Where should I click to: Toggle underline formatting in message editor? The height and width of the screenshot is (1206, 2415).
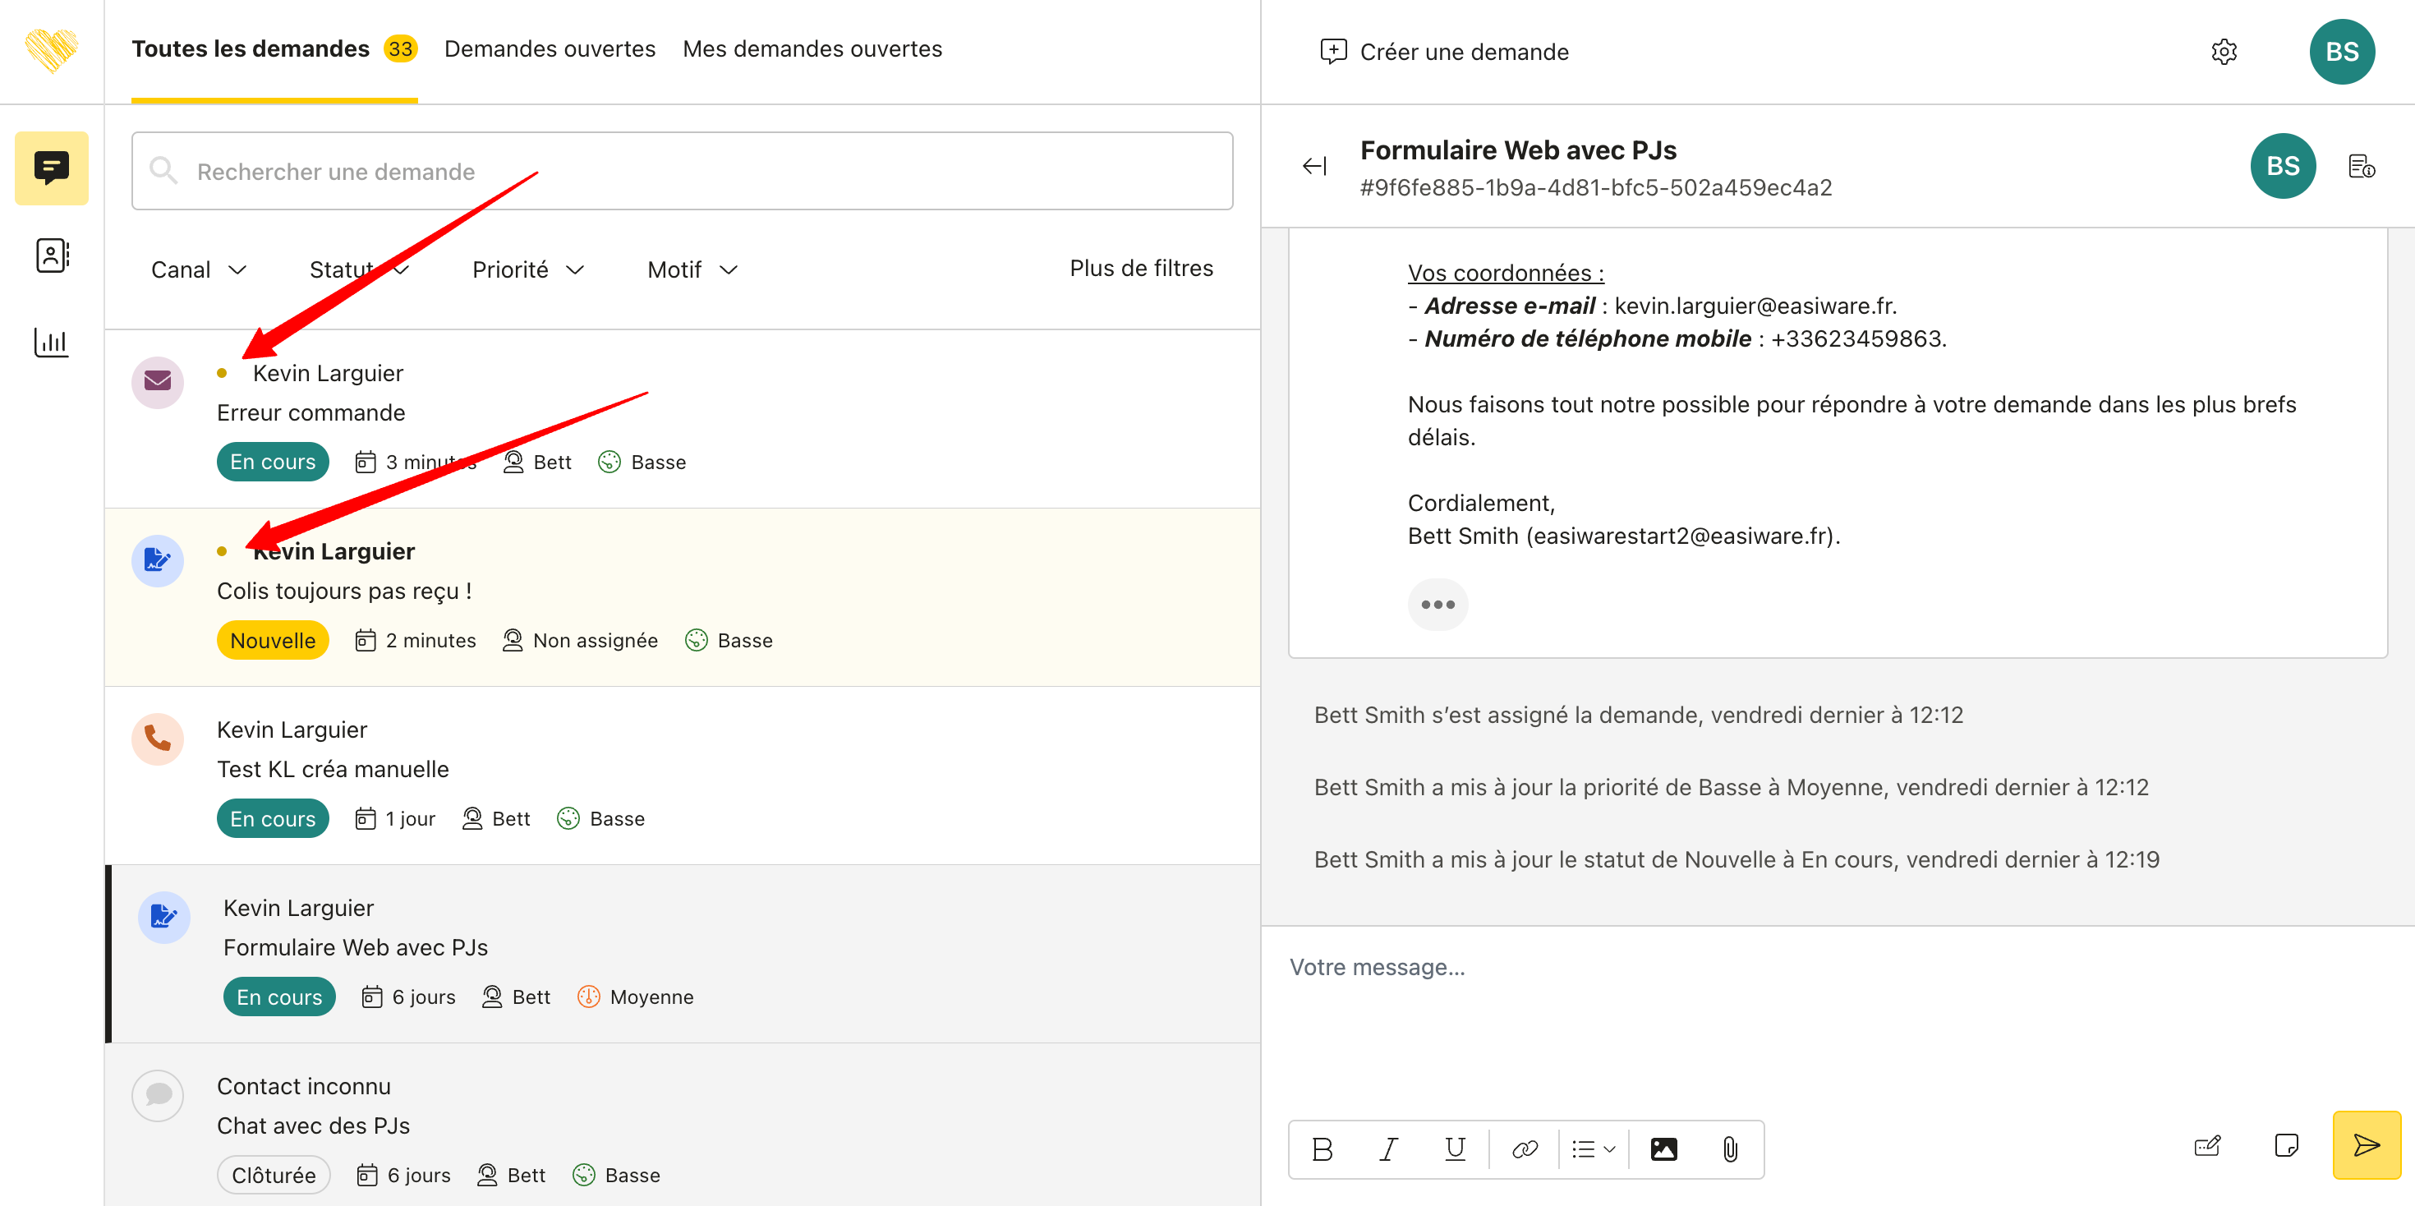click(x=1454, y=1148)
